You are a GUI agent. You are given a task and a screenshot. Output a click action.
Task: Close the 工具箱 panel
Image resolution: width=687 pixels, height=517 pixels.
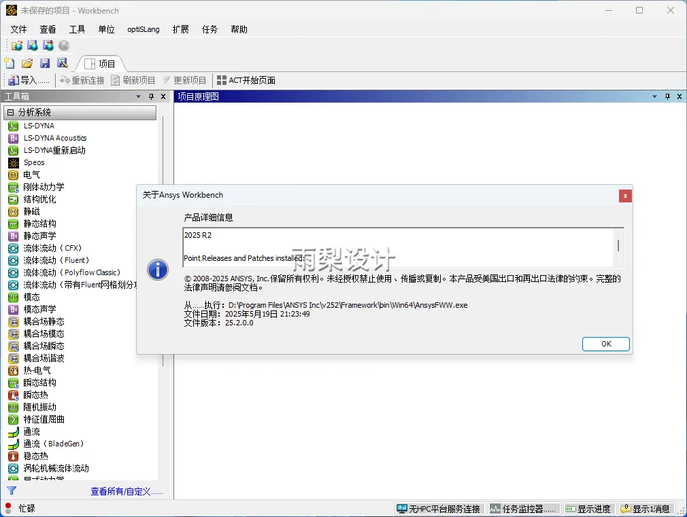click(163, 96)
